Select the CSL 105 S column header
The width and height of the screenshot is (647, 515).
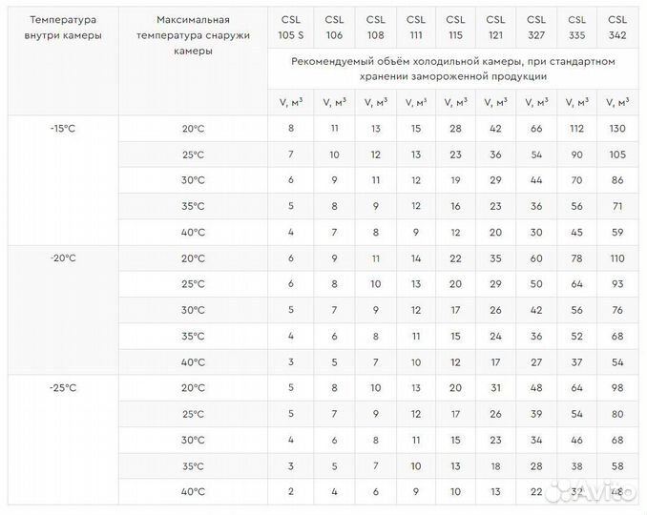click(292, 26)
